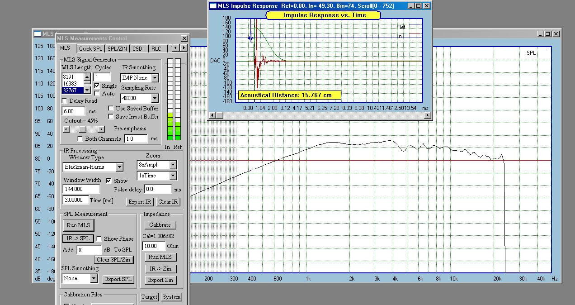Click the MLS Length list up arrow
575x305 pixels.
pyautogui.click(x=87, y=77)
